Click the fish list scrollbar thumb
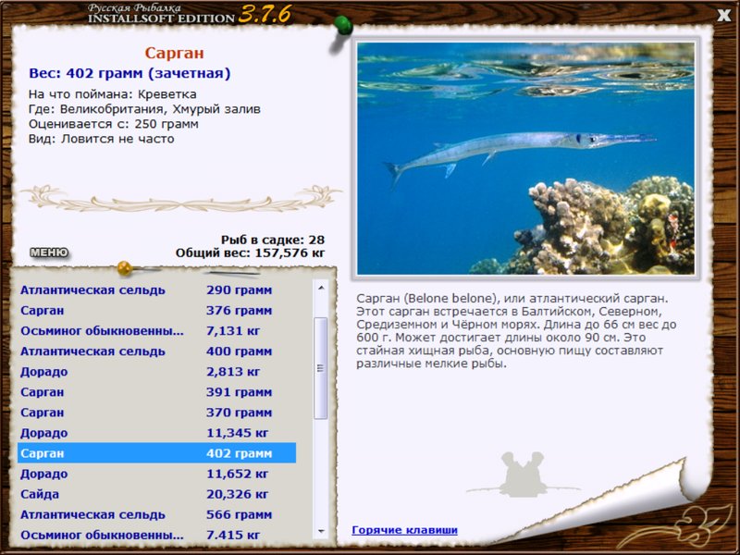The width and height of the screenshot is (740, 555). point(321,368)
